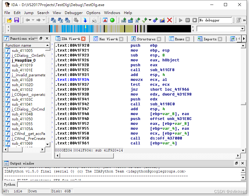Click the Jump forward arrow
Viewport: 249px width, 196px height.
pos(38,20)
